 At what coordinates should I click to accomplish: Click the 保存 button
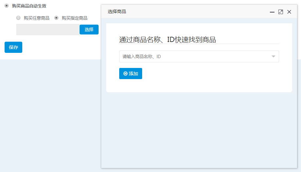[x=13, y=47]
